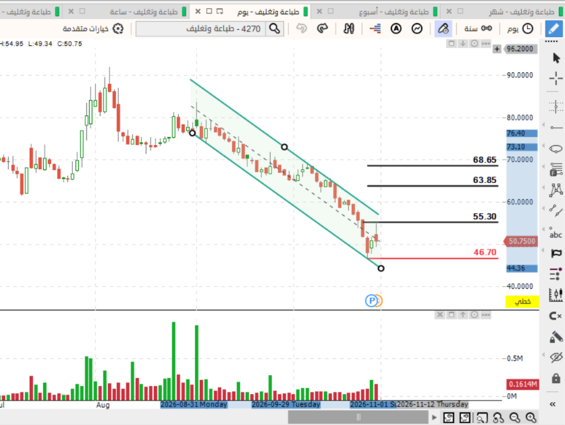Open price pane more options dots

tap(486, 44)
